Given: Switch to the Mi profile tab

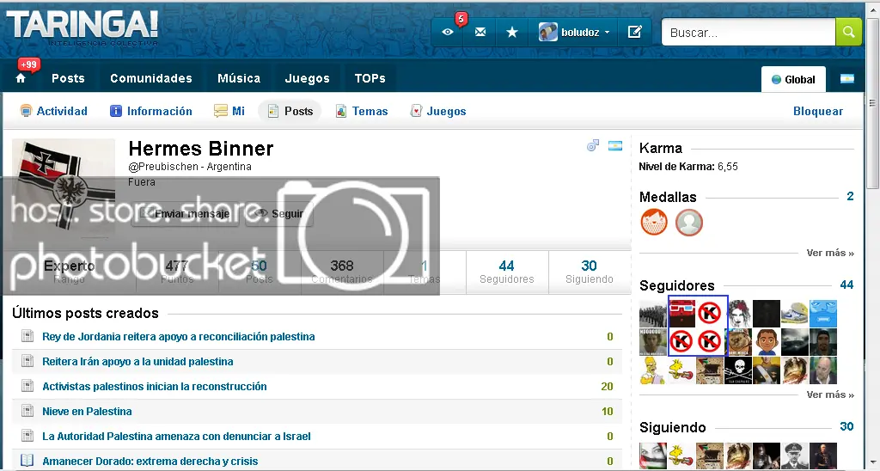Looking at the screenshot, I should [x=229, y=111].
